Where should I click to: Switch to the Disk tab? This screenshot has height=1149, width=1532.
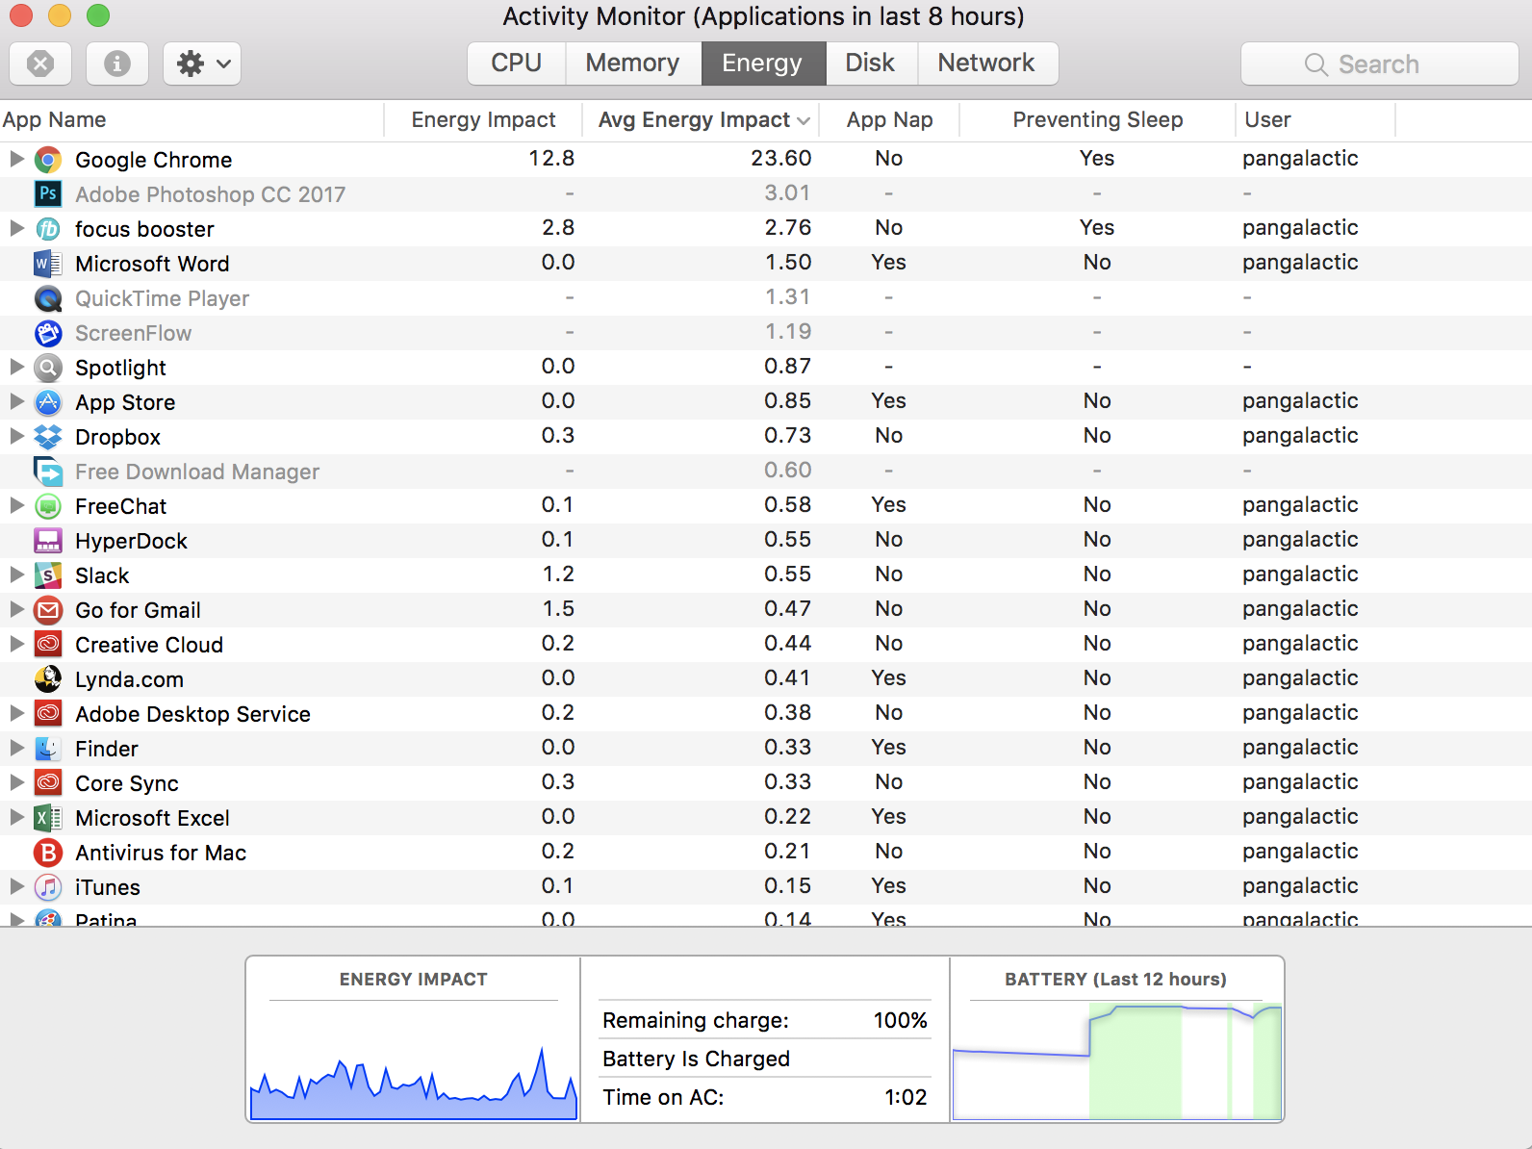pos(871,64)
